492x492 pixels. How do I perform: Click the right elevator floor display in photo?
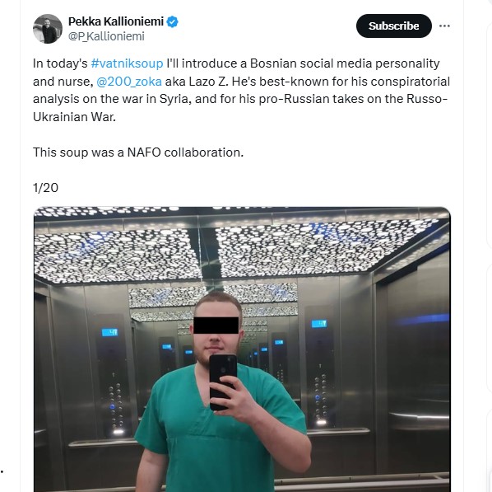(319, 324)
